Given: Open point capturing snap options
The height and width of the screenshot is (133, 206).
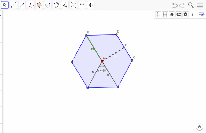Looking at the screenshot, I should click(179, 14).
